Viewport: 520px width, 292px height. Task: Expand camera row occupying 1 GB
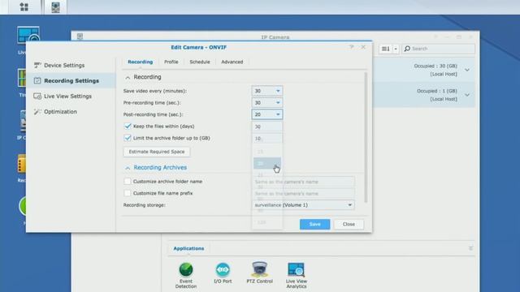tap(467, 95)
